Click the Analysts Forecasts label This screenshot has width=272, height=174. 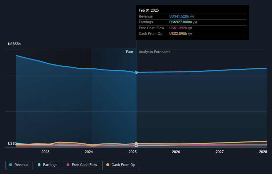(x=155, y=52)
